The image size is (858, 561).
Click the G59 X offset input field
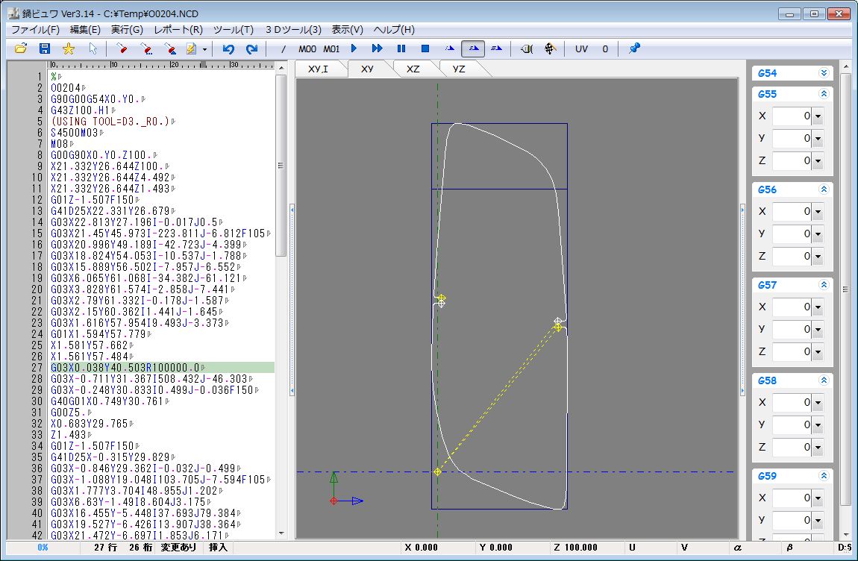coord(792,498)
